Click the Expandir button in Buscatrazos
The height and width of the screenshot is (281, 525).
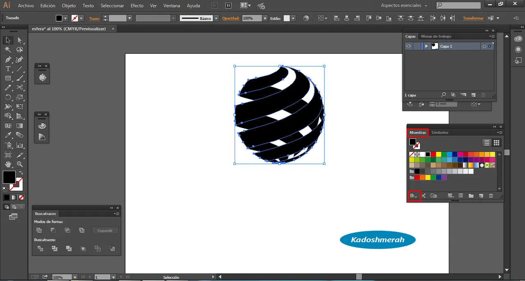click(x=105, y=231)
